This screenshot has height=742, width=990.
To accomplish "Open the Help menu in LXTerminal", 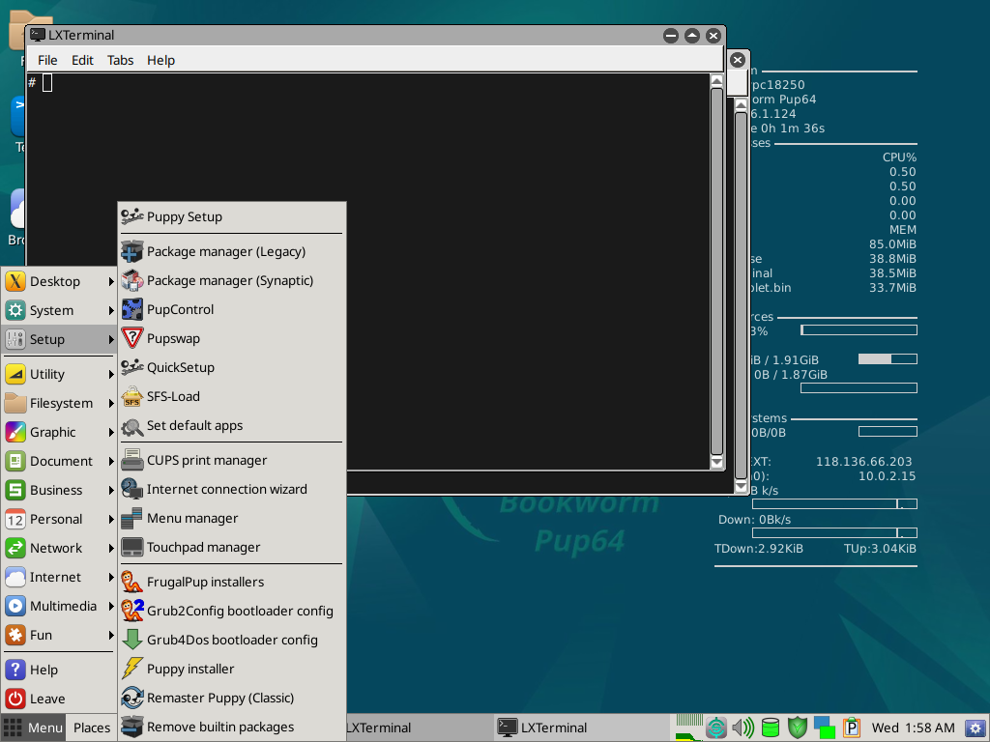I will [161, 60].
